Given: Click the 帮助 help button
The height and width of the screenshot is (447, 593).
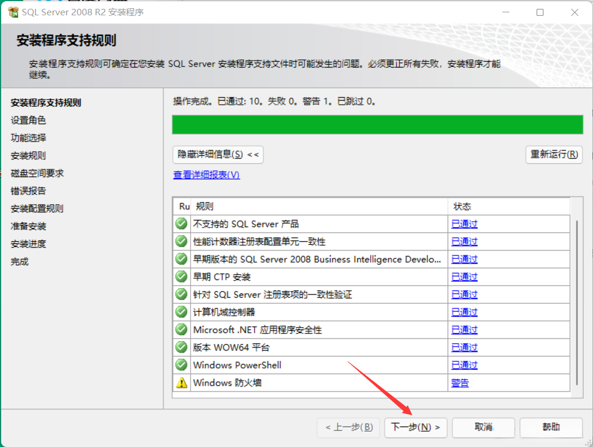Looking at the screenshot, I should pos(551,428).
